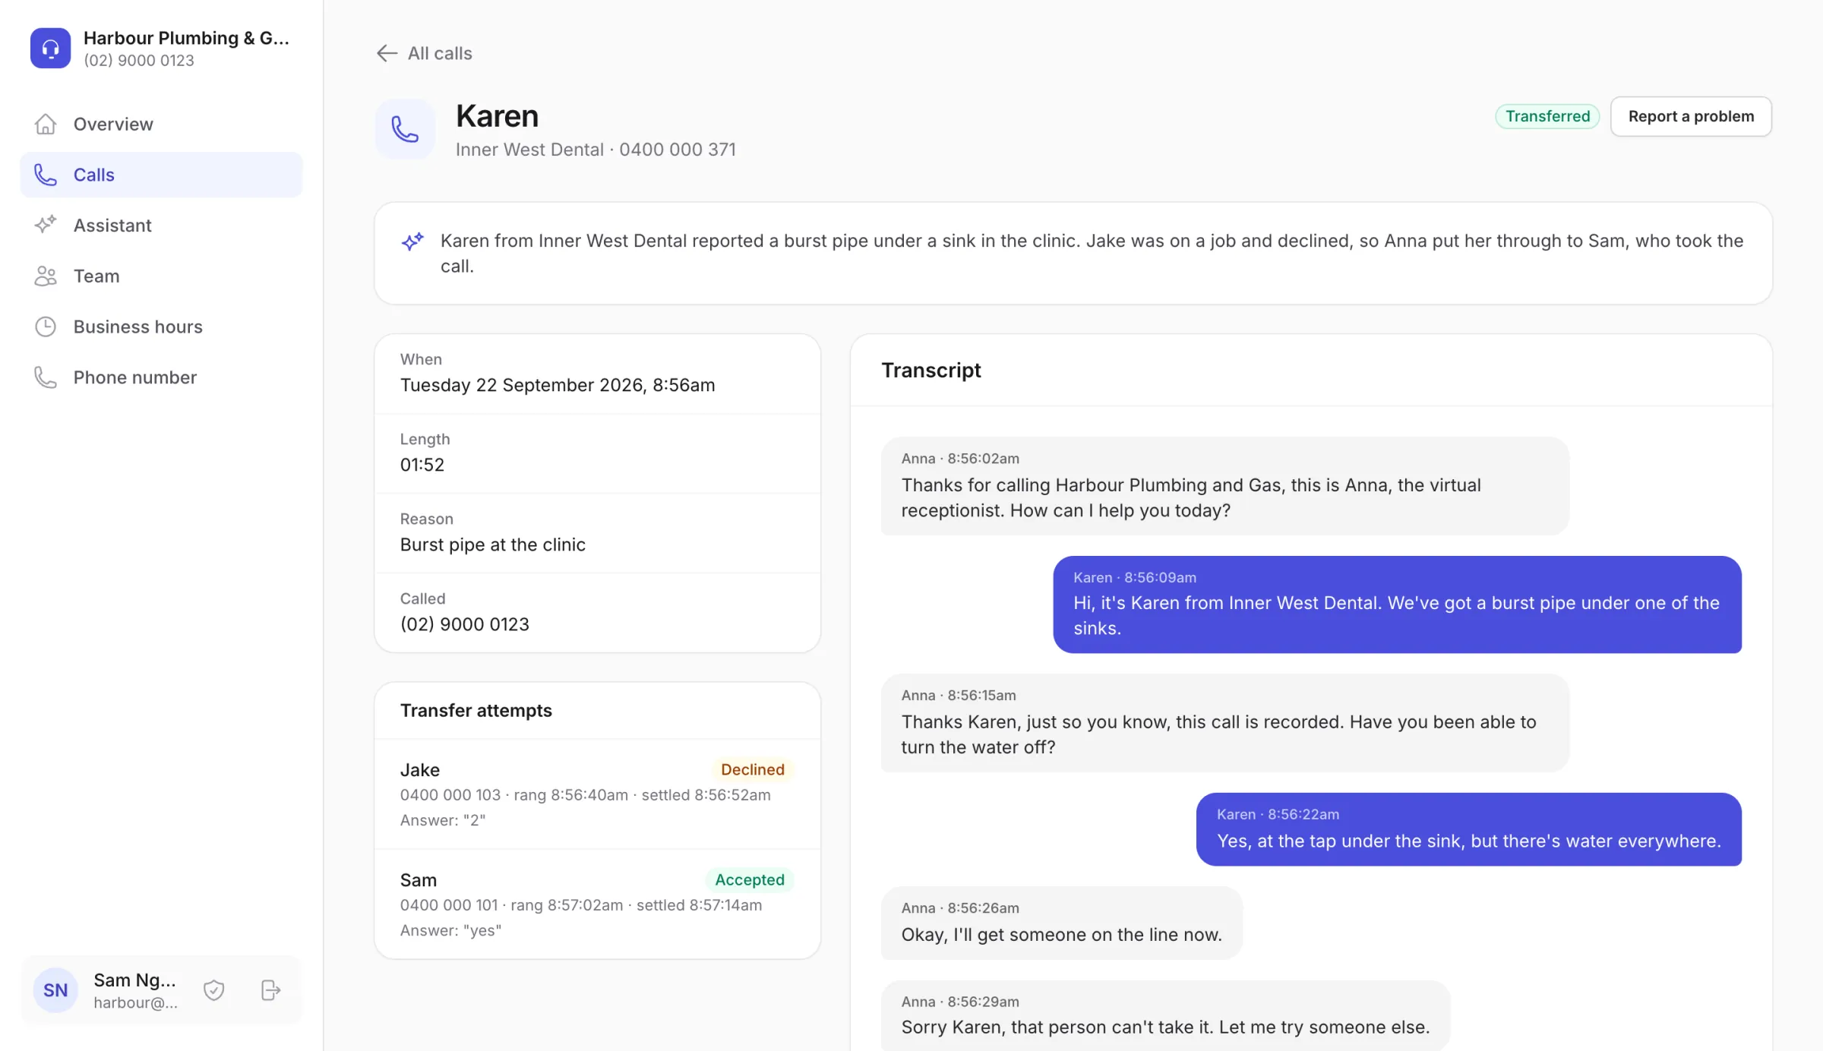This screenshot has width=1823, height=1051.
Task: Click Karen's message about the burst pipe
Action: pos(1397,604)
